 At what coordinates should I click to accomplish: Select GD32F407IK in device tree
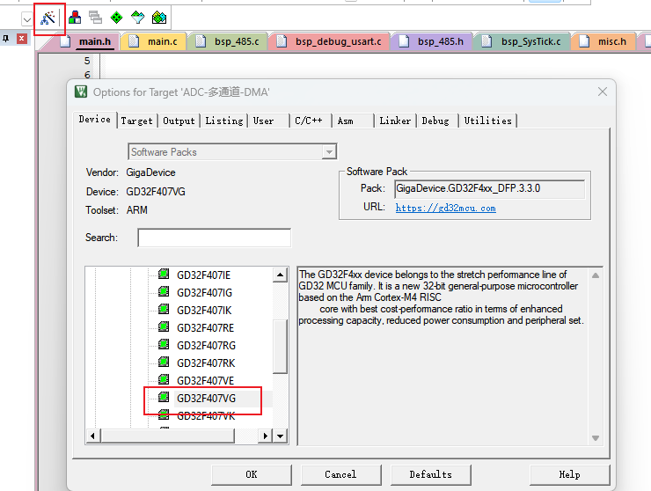(x=204, y=311)
